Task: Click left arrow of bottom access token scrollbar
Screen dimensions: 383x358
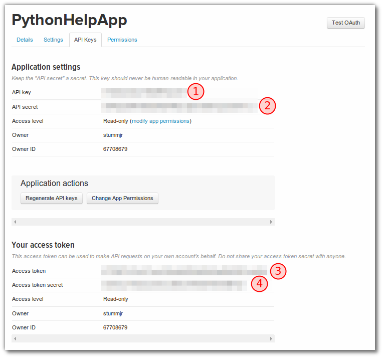Action: (x=15, y=339)
